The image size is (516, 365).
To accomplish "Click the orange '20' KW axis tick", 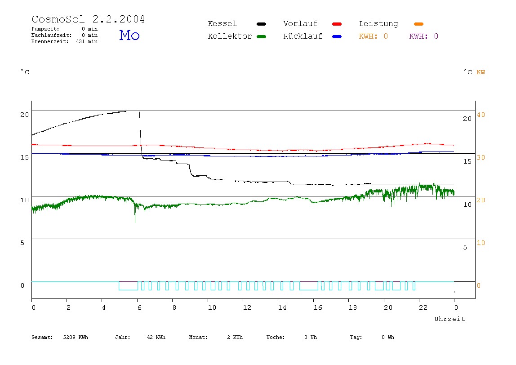I will point(481,200).
